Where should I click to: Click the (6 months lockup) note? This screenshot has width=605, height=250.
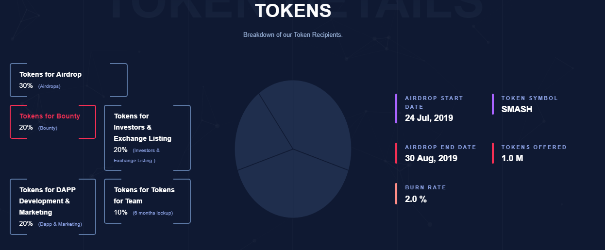click(152, 213)
